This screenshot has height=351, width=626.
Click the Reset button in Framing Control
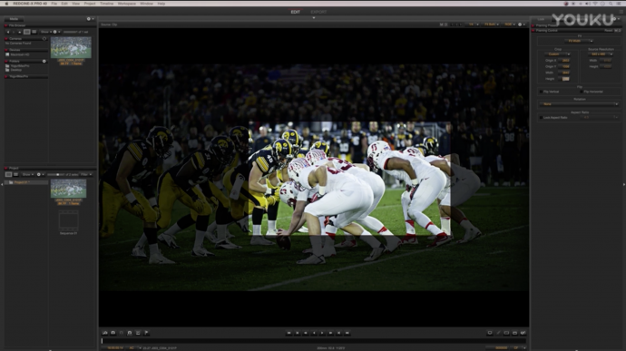point(609,30)
